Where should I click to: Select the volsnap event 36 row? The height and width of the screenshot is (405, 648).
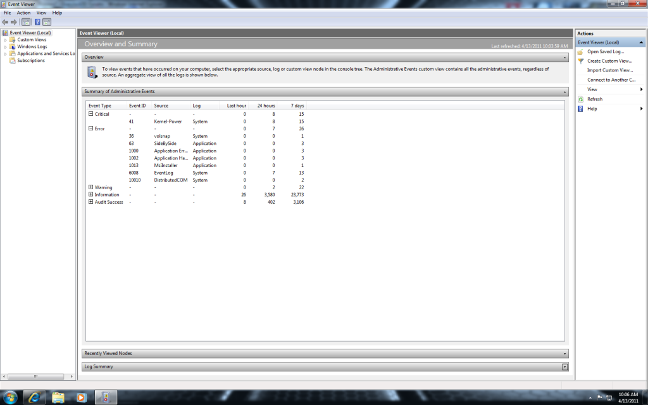[x=196, y=136]
